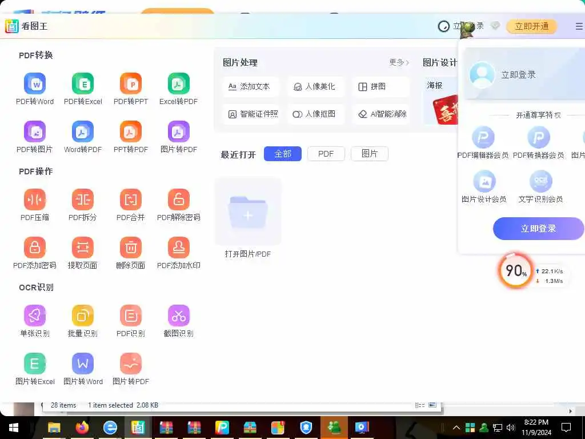585x439 pixels.
Task: Open the 打开图片/PDF folder thumbnail
Action: pos(248,211)
